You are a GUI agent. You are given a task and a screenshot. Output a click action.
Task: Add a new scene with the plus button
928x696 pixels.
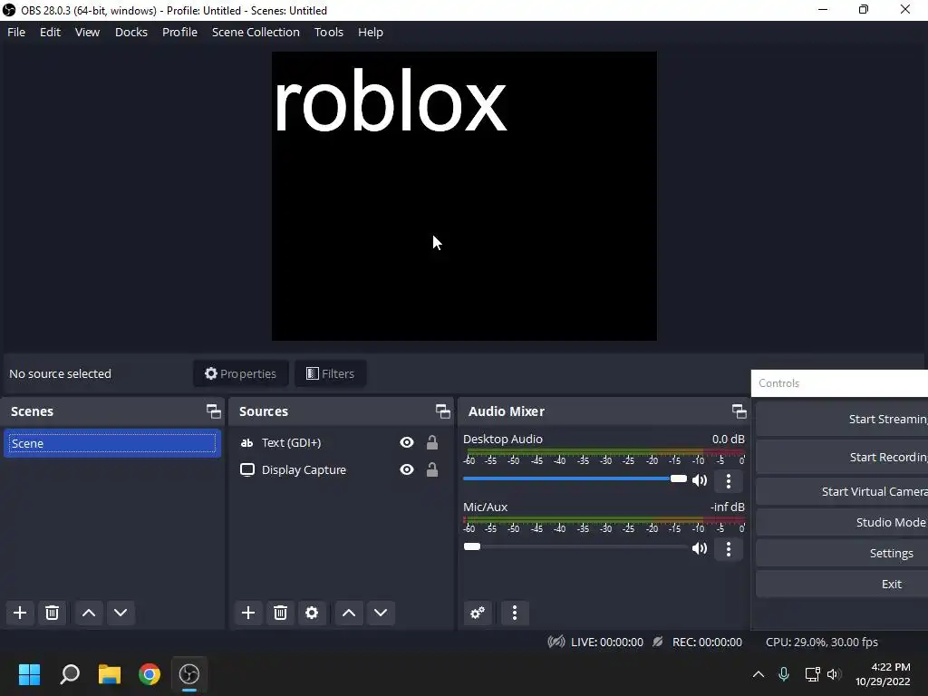(20, 613)
